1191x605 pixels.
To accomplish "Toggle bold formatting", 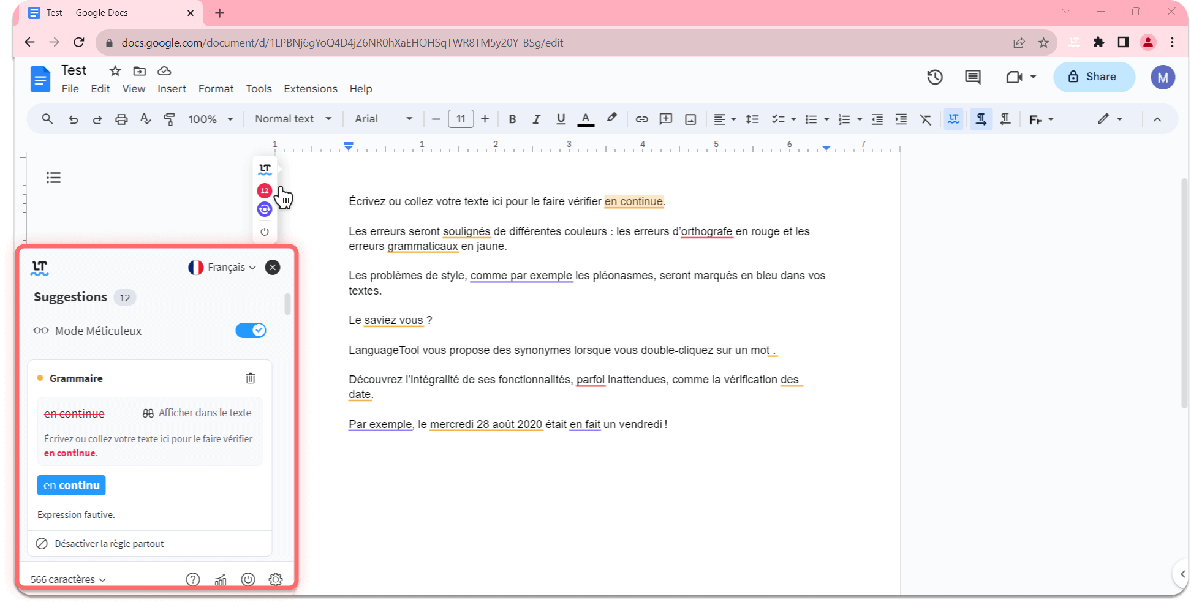I will 512,119.
